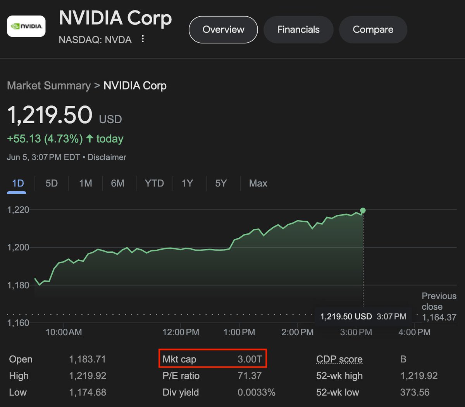This screenshot has height=407, width=465.
Task: Click the P/E ratio label
Action: (181, 376)
